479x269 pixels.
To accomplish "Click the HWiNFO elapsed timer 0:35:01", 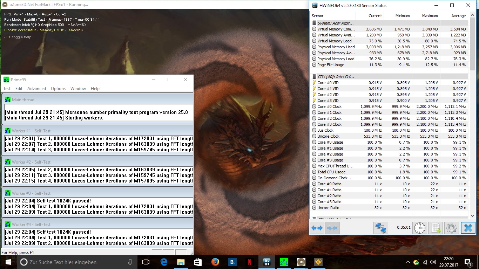I will tap(404, 227).
